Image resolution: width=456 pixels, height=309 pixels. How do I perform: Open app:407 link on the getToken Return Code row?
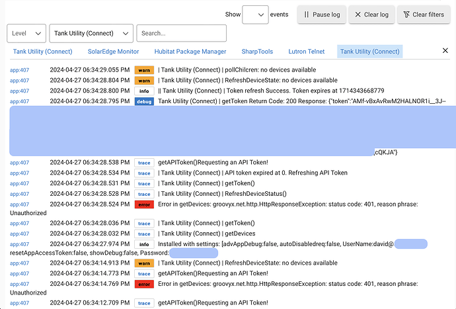tap(19, 102)
